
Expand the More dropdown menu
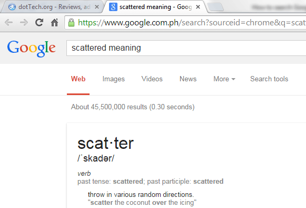[x=224, y=79]
